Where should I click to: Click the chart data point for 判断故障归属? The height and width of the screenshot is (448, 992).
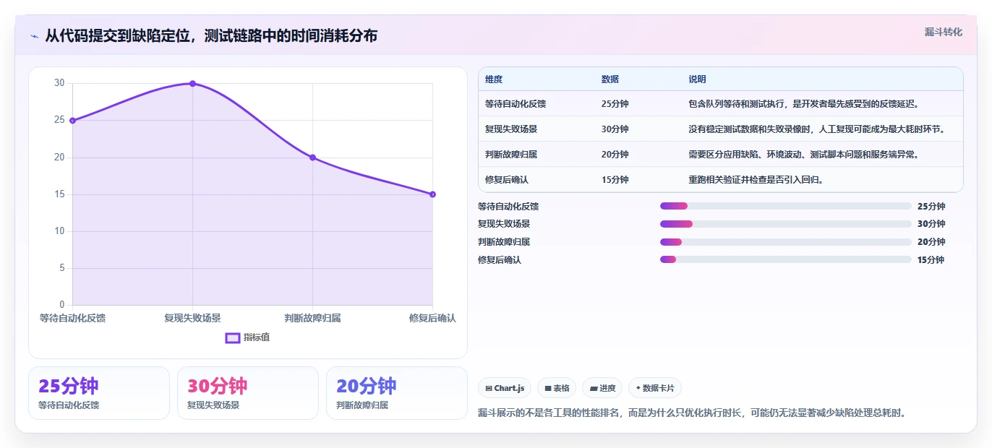point(312,158)
